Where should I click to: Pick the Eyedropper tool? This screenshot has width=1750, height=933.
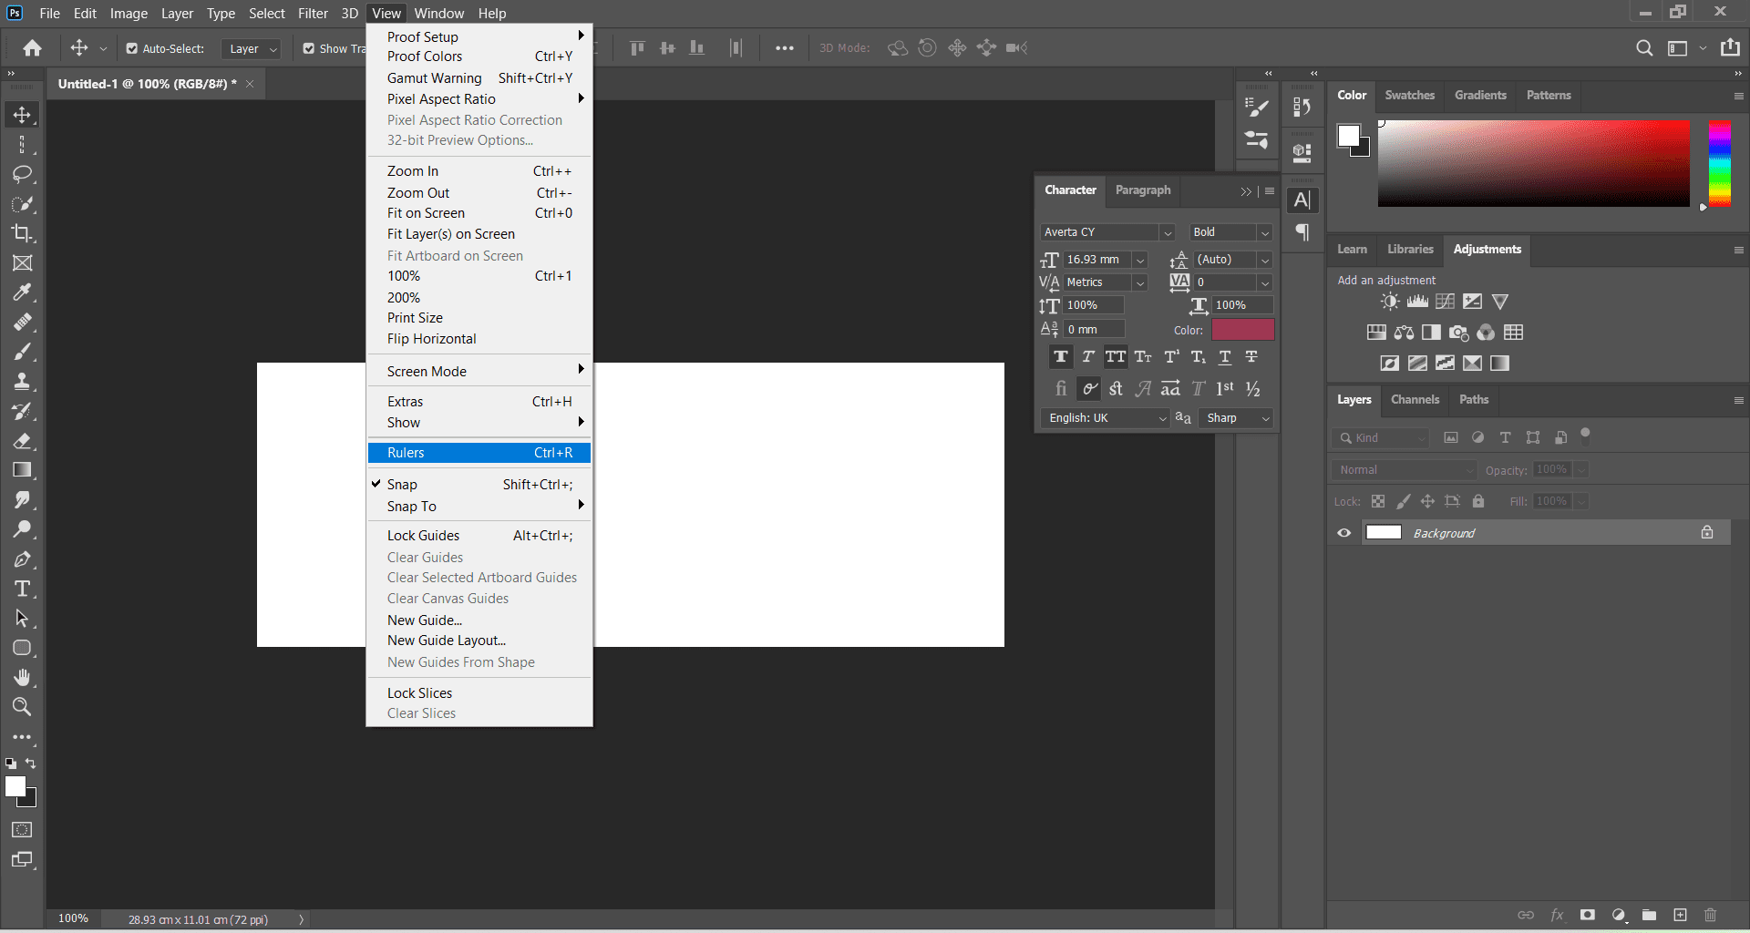tap(23, 292)
